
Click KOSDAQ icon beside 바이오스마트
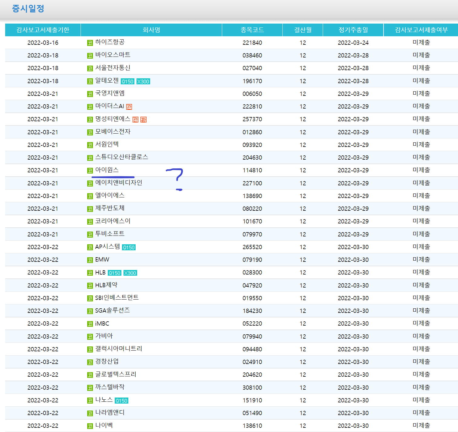point(90,56)
